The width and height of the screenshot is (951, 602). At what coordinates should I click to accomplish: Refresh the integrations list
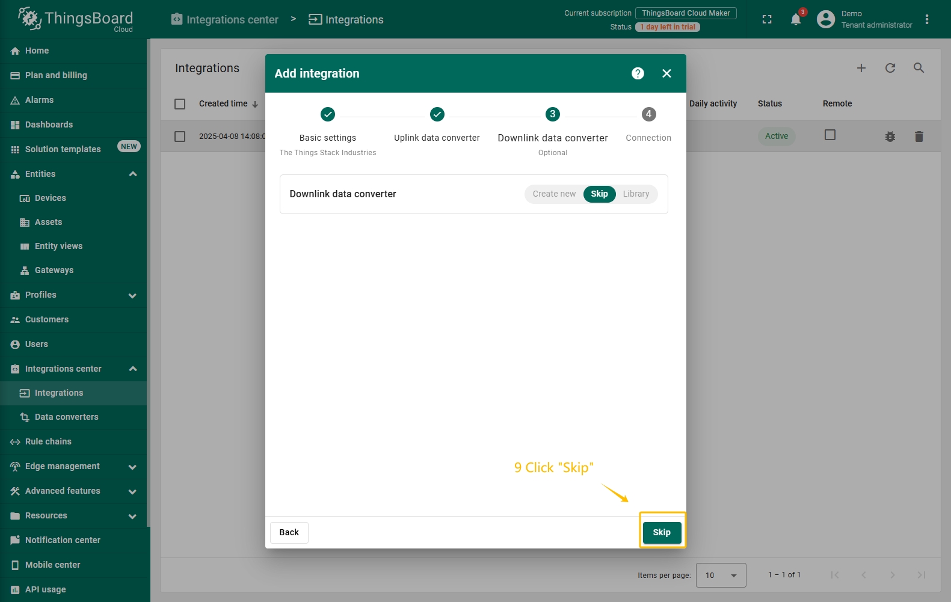[890, 68]
